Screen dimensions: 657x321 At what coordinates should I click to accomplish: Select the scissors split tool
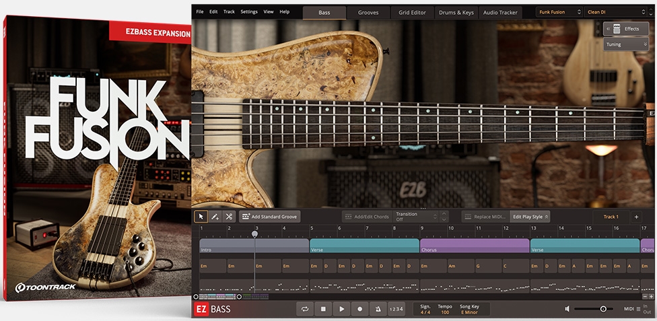[x=228, y=217]
